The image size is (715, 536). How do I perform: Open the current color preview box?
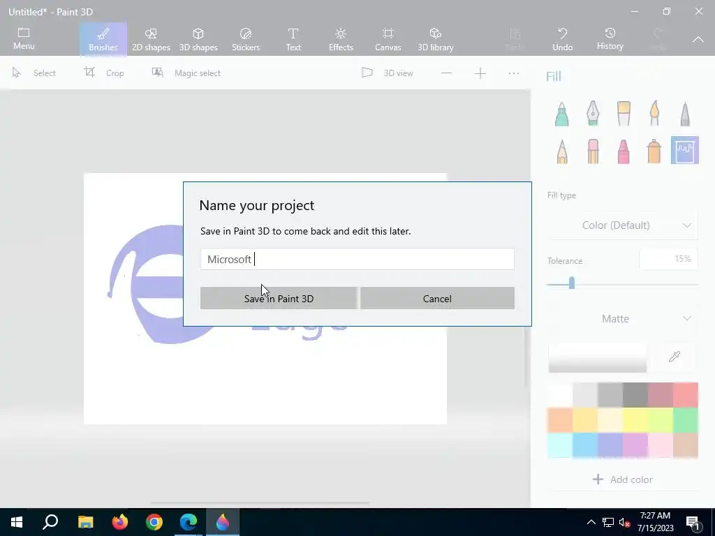click(x=598, y=357)
